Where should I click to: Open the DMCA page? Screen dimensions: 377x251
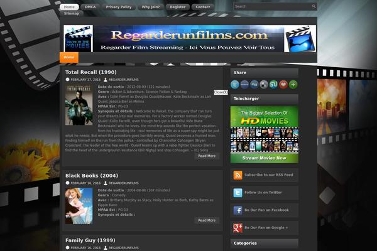[x=90, y=7]
